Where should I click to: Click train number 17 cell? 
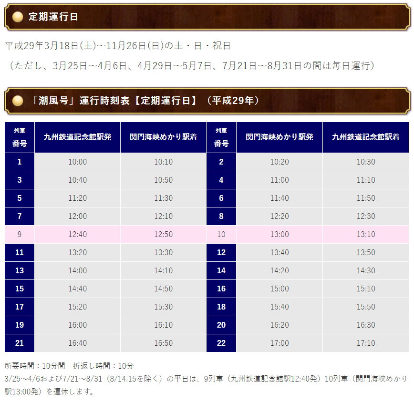(x=20, y=307)
